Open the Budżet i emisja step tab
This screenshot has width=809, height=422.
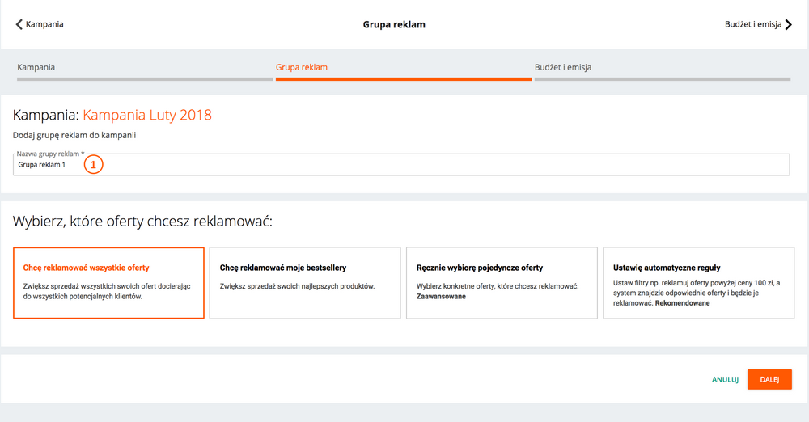[563, 67]
